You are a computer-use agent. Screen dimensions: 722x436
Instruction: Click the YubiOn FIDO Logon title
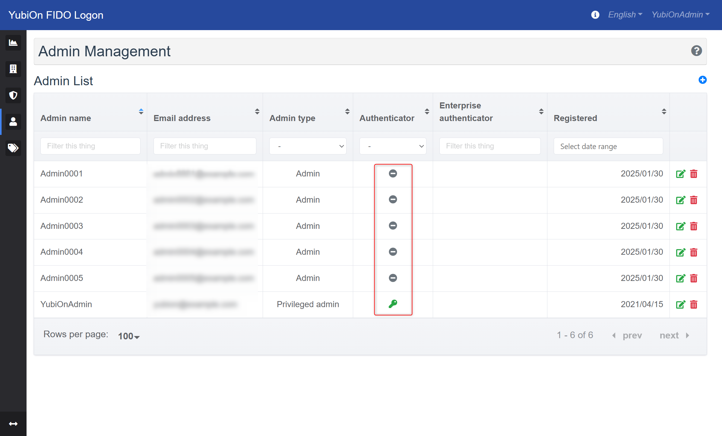pyautogui.click(x=56, y=15)
